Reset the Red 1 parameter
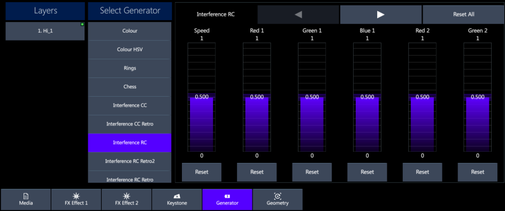Image resolution: width=505 pixels, height=211 pixels. pos(257,172)
